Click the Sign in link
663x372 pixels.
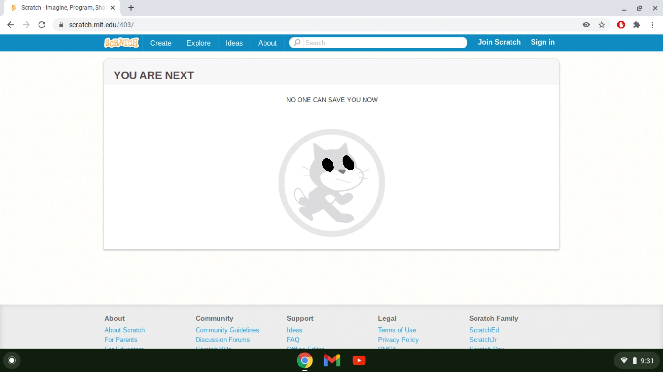tap(543, 42)
